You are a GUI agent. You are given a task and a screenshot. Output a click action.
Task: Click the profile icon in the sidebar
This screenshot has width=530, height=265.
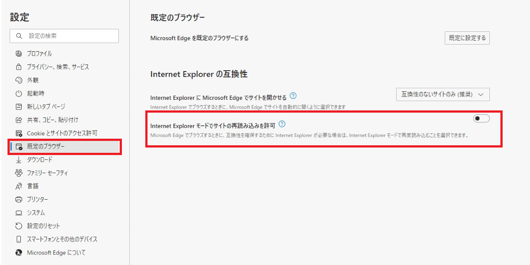19,53
